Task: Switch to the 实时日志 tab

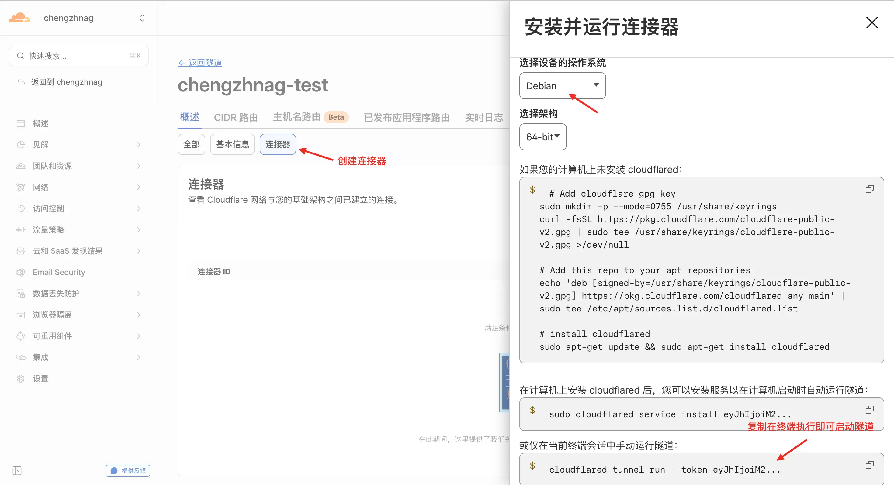Action: point(483,117)
